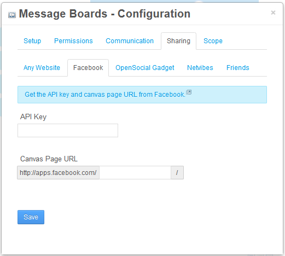Focus the API Key input field

68,130
